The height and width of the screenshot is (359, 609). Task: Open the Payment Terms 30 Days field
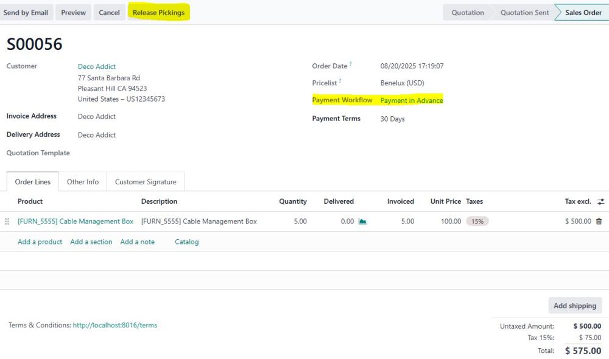(392, 119)
